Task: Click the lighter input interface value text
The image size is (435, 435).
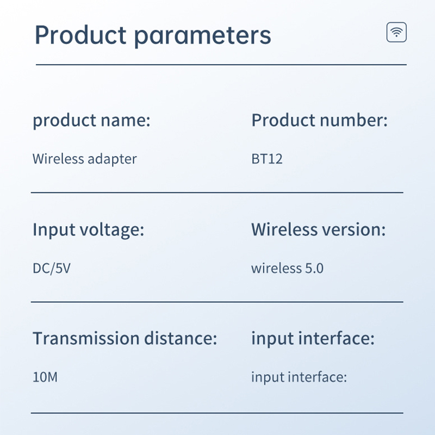Action: [x=299, y=377]
